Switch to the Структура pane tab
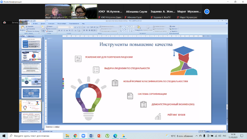The height and width of the screenshot is (139, 247). pyautogui.click(x=31, y=36)
